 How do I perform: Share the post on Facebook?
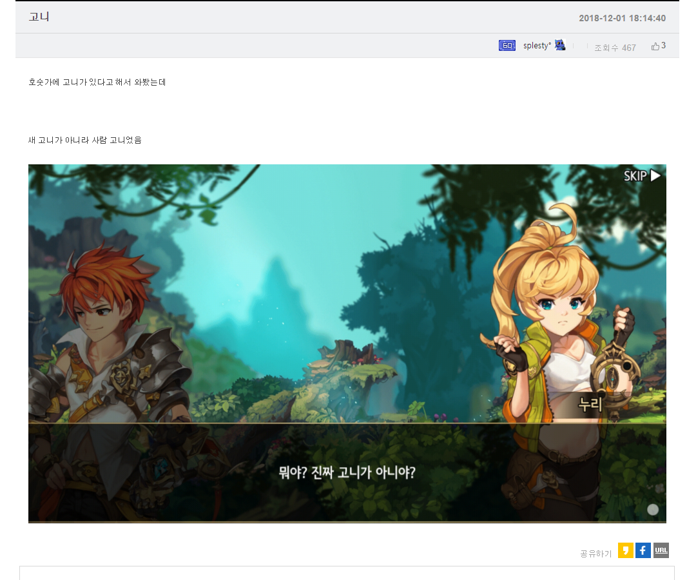click(643, 550)
